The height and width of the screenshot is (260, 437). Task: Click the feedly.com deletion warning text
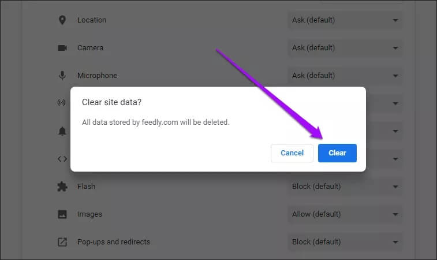pos(156,122)
